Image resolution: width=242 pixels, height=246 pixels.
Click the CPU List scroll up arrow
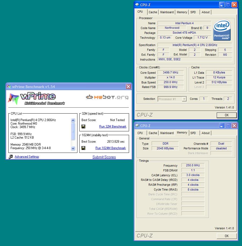point(73,120)
